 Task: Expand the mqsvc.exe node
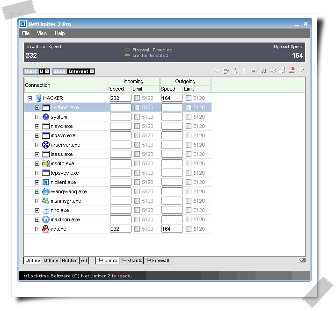click(37, 135)
